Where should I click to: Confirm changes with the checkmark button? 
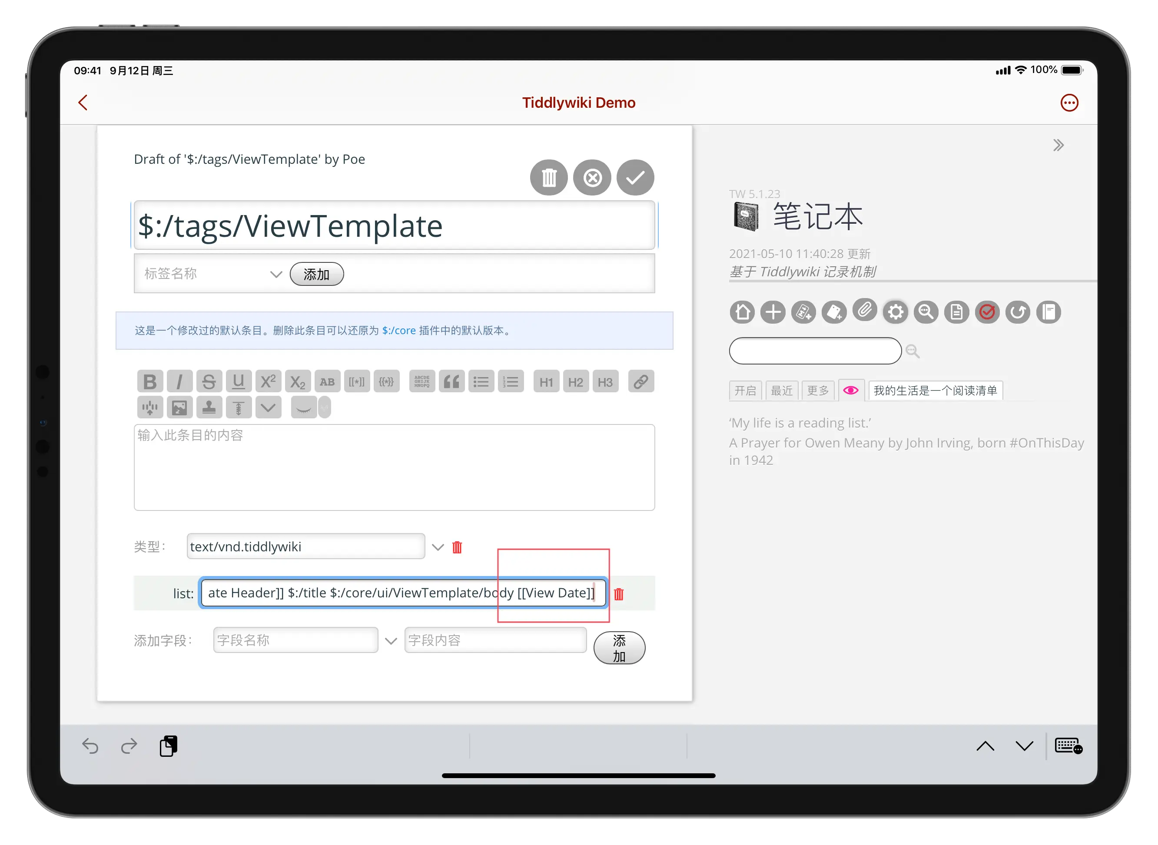pos(635,178)
